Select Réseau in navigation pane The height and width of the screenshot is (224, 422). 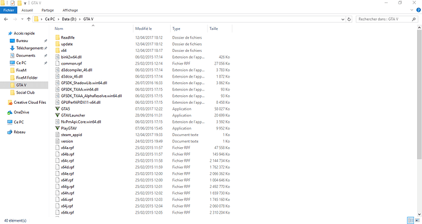tap(20, 132)
